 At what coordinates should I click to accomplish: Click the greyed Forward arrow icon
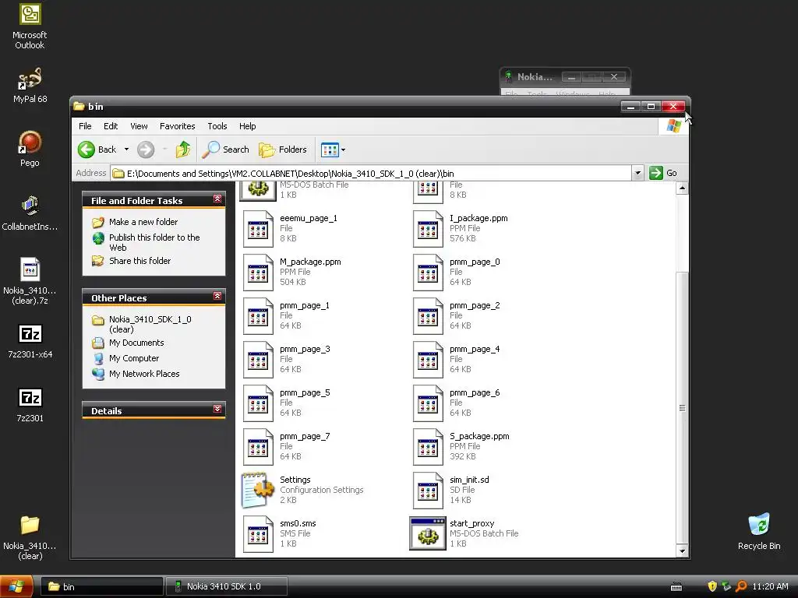point(146,149)
